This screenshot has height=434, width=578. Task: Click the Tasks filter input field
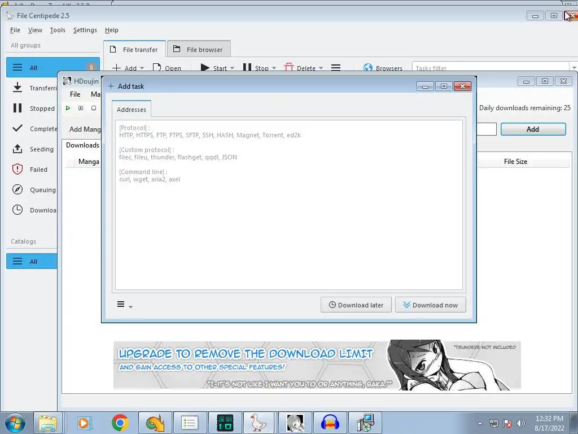click(491, 68)
